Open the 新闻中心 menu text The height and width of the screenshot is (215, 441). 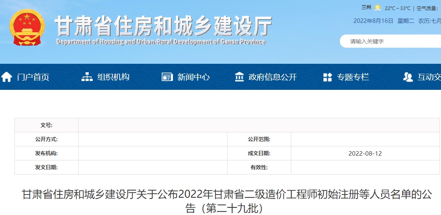[x=193, y=77]
